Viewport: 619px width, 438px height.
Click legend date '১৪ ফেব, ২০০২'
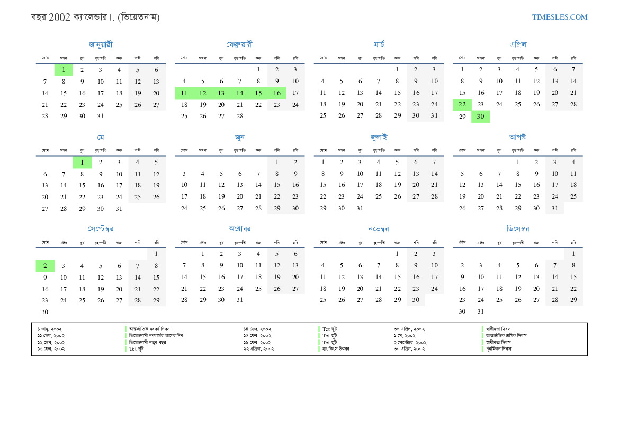(257, 329)
